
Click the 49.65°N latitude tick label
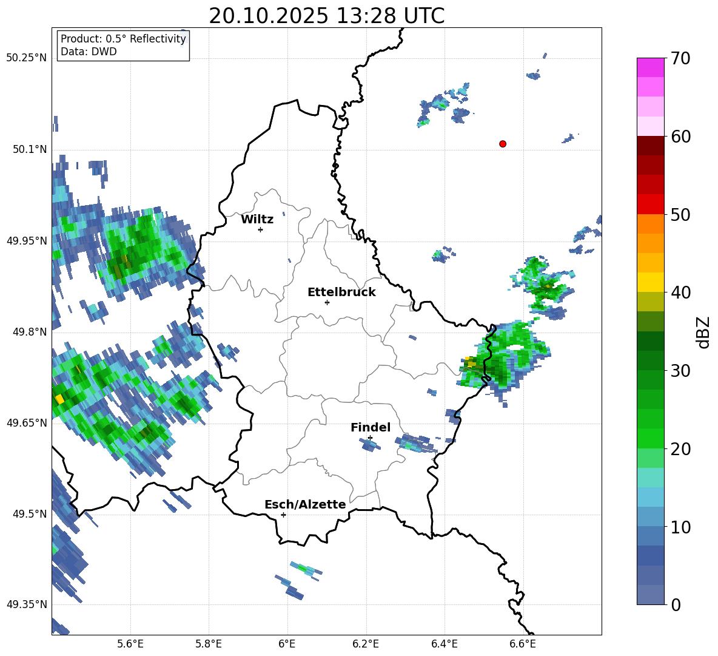[x=27, y=423]
